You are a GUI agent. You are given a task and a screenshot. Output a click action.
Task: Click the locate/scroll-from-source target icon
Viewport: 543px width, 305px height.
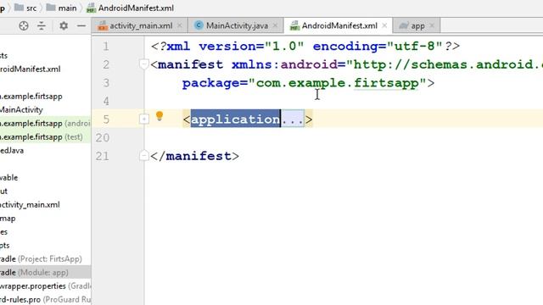pos(24,26)
